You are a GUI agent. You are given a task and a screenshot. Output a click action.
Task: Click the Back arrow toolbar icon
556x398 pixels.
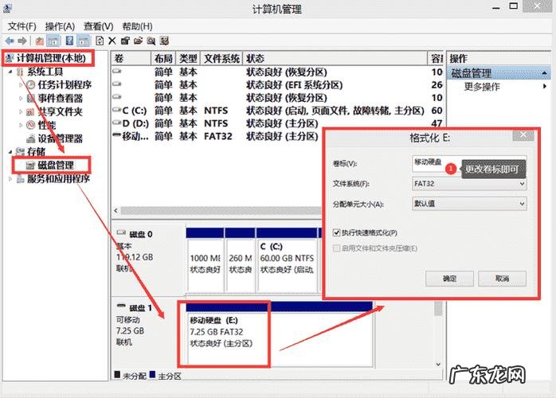[x=10, y=41]
